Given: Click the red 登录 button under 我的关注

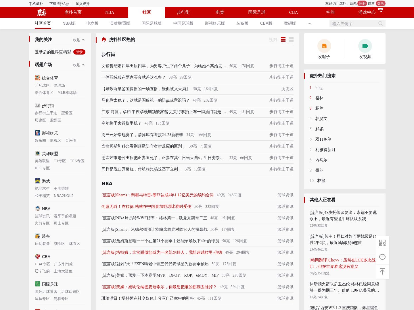Looking at the screenshot, I should (x=79, y=52).
